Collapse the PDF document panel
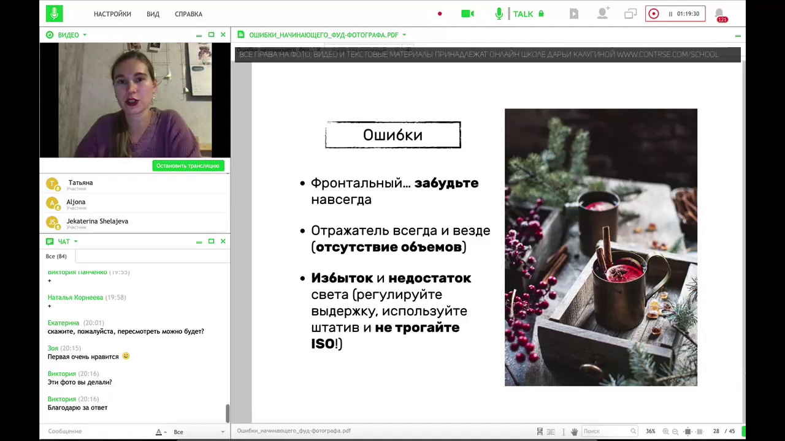 tap(737, 36)
